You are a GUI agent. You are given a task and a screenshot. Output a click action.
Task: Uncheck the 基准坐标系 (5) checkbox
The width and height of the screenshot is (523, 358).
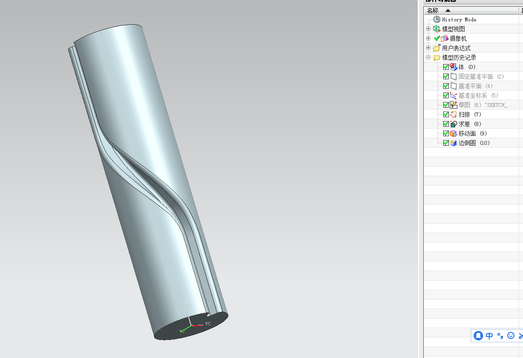coord(446,95)
